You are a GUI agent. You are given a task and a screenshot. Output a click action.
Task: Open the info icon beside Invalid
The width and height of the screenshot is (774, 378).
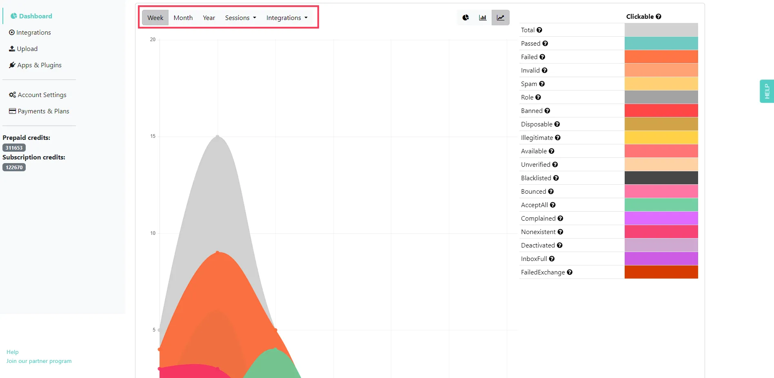coord(545,70)
